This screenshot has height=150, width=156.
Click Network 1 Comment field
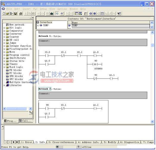(x=93, y=43)
